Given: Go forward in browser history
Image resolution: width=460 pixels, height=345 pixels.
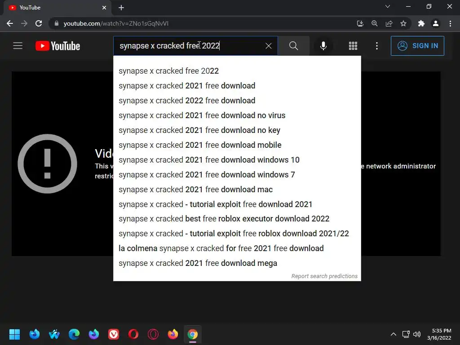Looking at the screenshot, I should (x=24, y=23).
